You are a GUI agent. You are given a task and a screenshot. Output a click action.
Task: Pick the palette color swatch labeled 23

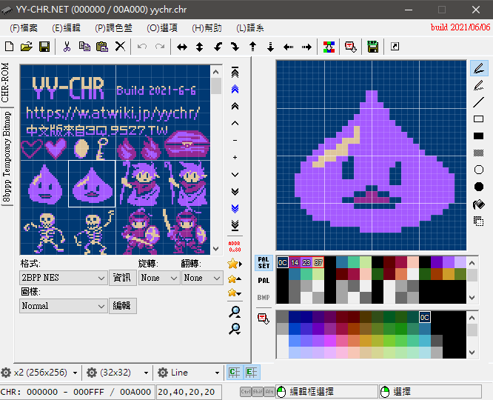tap(306, 262)
